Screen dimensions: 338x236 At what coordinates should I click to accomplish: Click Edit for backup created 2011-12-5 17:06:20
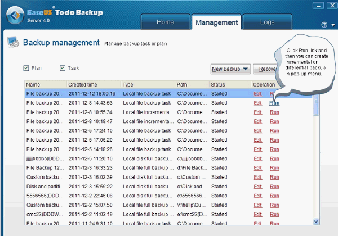pyautogui.click(x=258, y=140)
